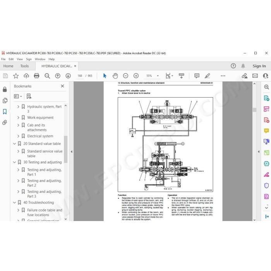Open the Protect shield tool
This screenshot has height=271, width=271.
tap(266, 185)
